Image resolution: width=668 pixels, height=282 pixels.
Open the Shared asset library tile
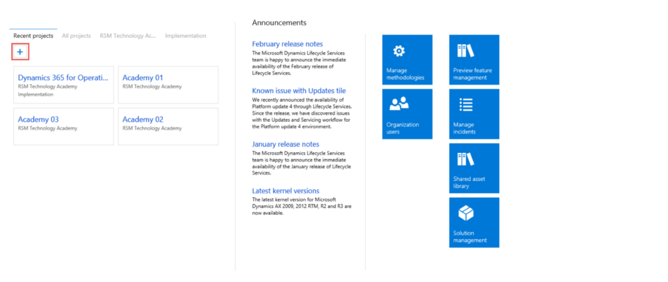click(x=474, y=168)
